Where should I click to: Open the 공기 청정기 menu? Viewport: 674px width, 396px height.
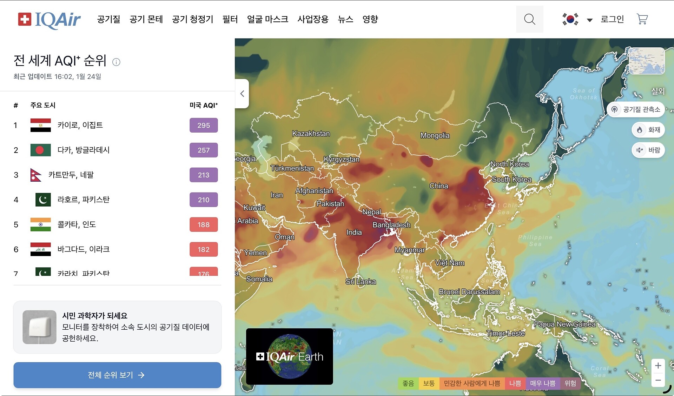point(192,19)
